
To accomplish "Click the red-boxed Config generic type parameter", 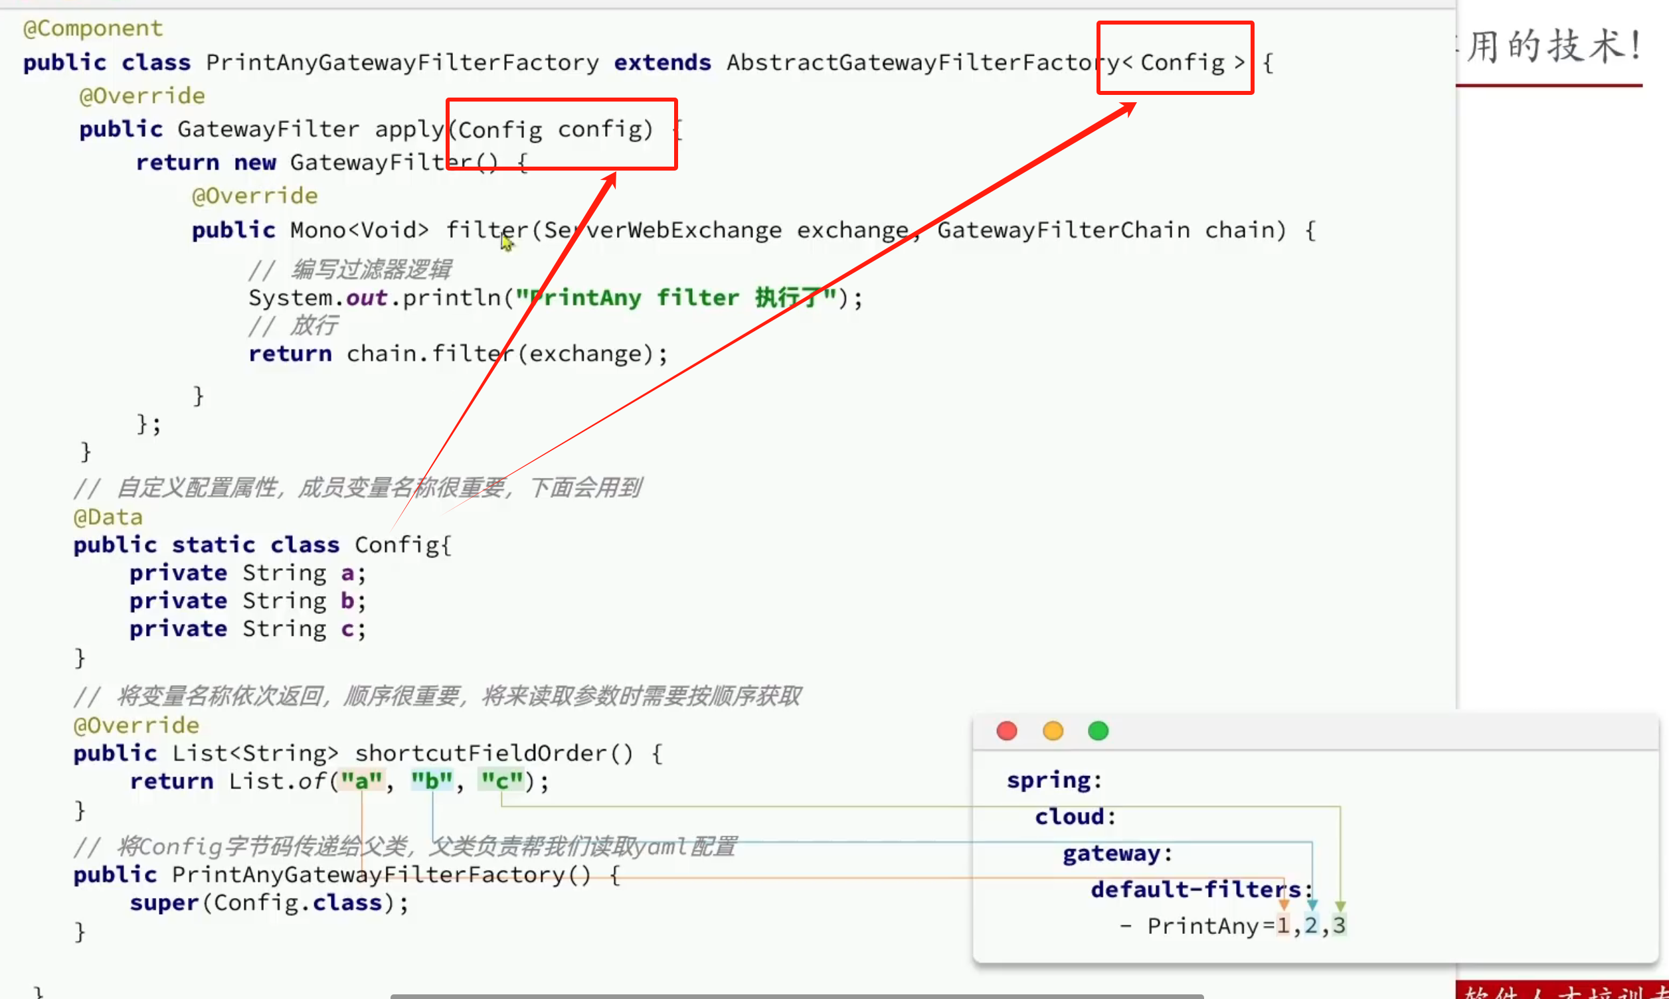I will [1182, 62].
